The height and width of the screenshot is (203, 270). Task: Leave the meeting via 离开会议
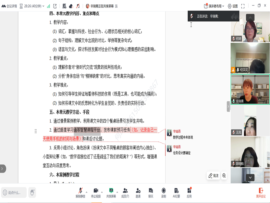(x=261, y=192)
